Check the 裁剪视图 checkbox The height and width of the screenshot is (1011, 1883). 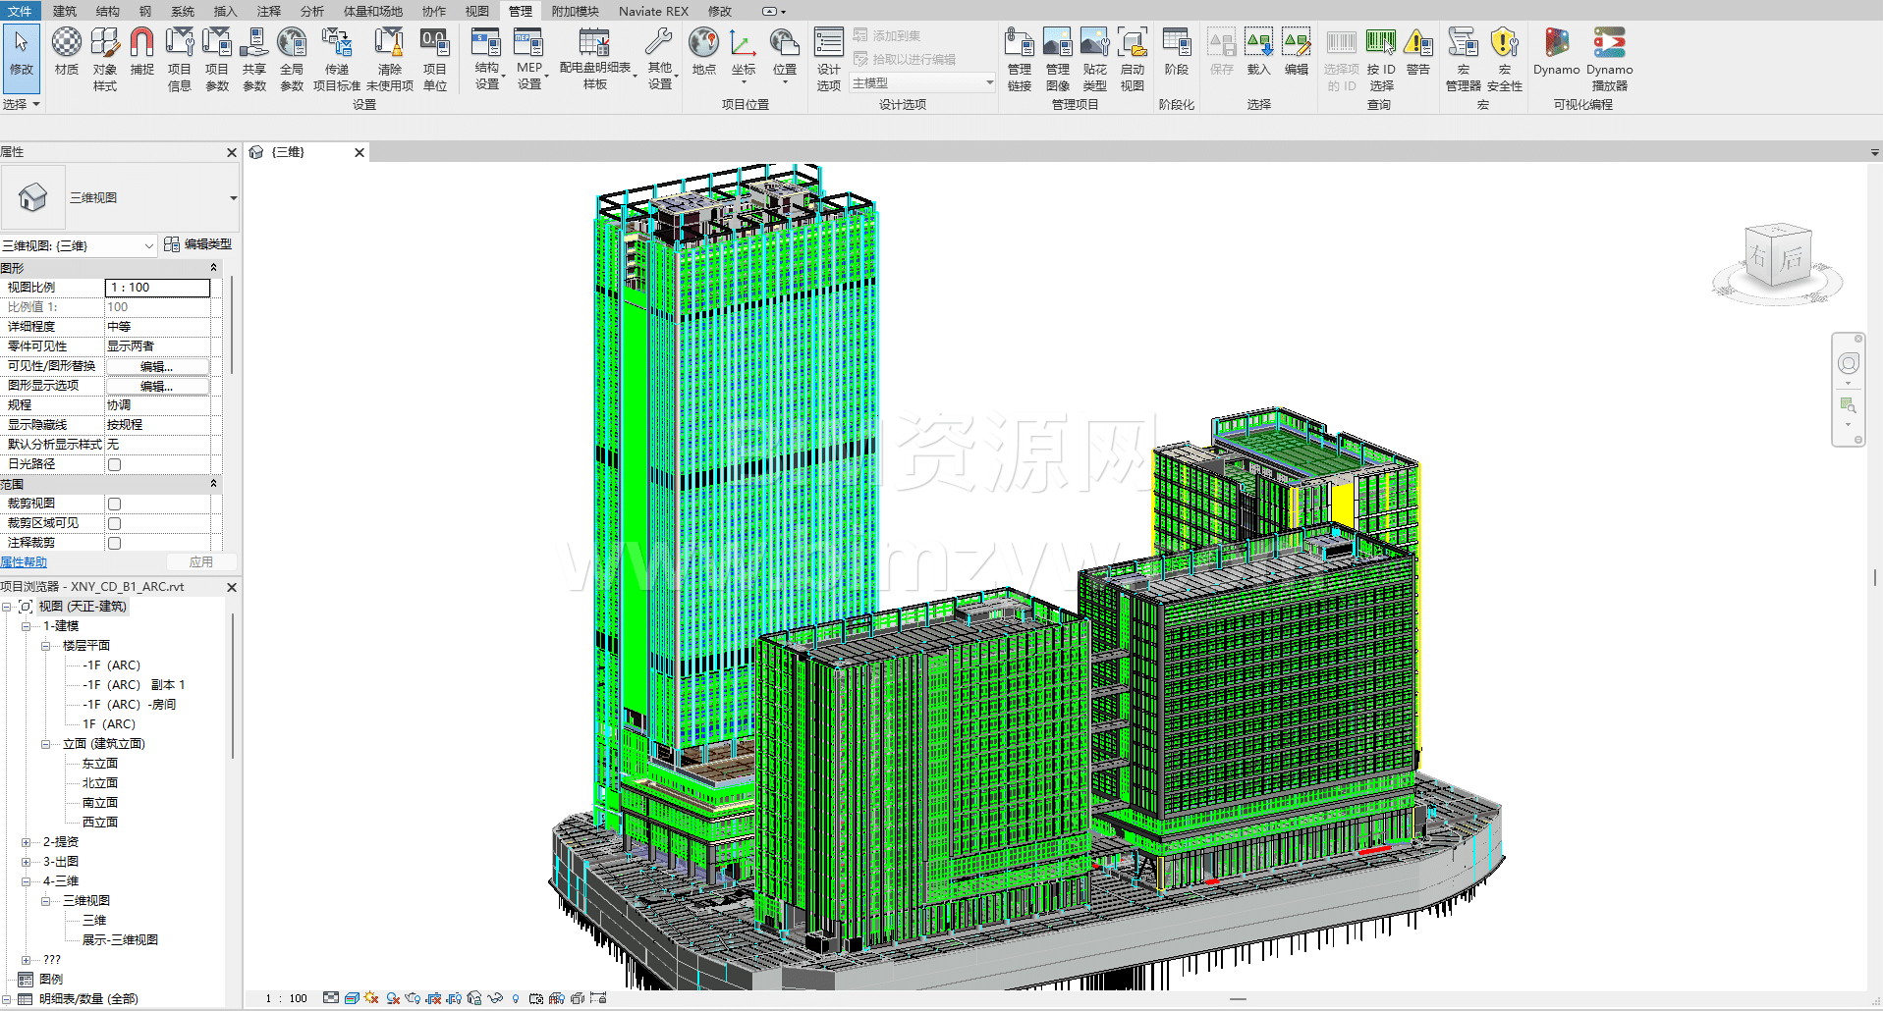point(114,504)
